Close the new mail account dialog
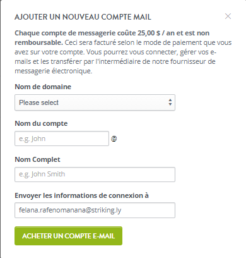The height and width of the screenshot is (258, 246). click(x=228, y=16)
